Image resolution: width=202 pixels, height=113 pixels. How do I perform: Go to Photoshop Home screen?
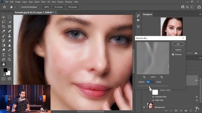coord(4,7)
